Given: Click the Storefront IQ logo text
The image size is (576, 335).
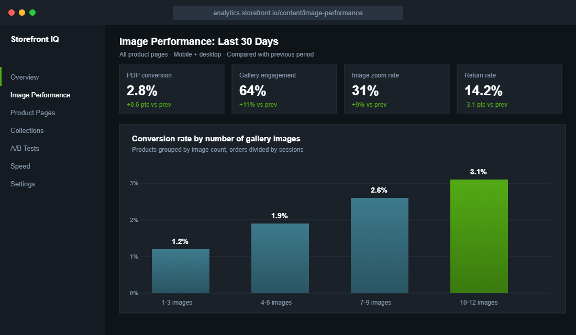Looking at the screenshot, I should click(x=35, y=39).
